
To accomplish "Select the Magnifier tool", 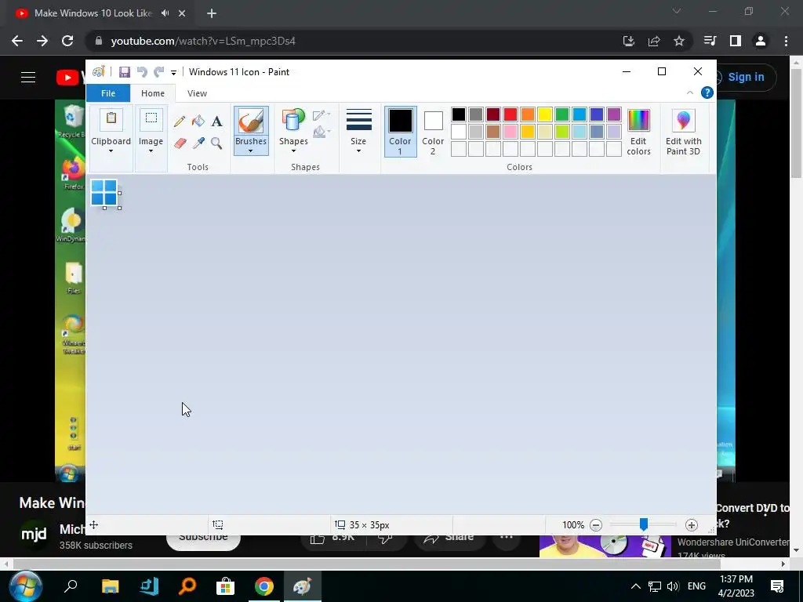I will coord(216,143).
